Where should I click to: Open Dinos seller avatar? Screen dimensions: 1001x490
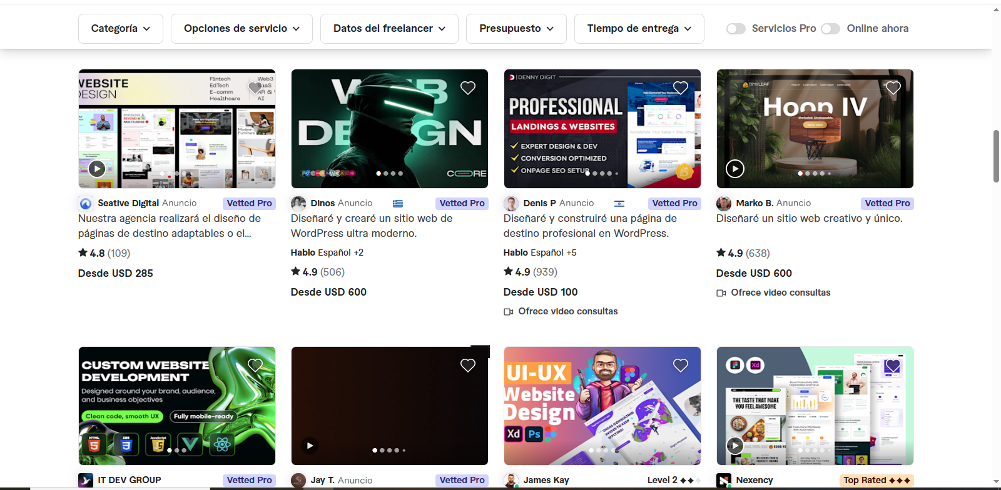(298, 203)
